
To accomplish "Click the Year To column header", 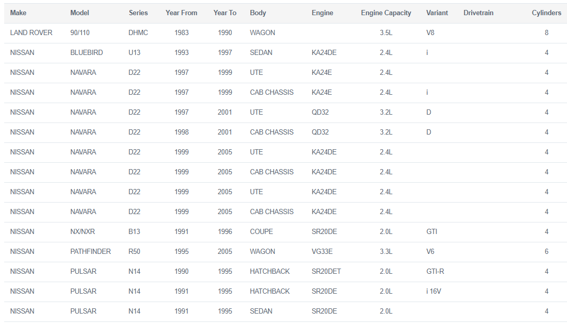I will [x=225, y=13].
